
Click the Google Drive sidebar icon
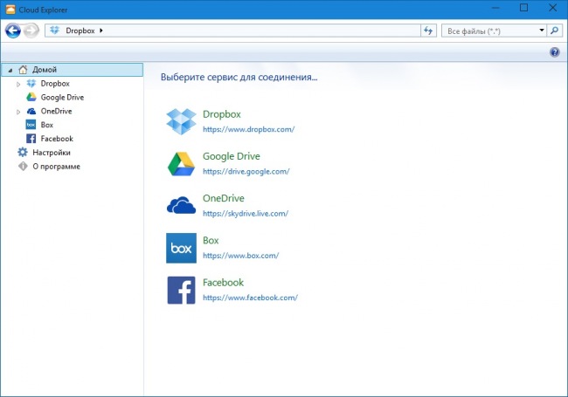(x=31, y=97)
